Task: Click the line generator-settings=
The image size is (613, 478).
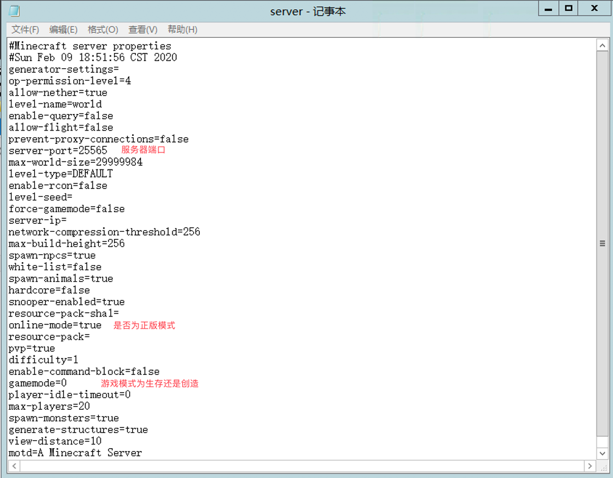Action: coord(64,70)
